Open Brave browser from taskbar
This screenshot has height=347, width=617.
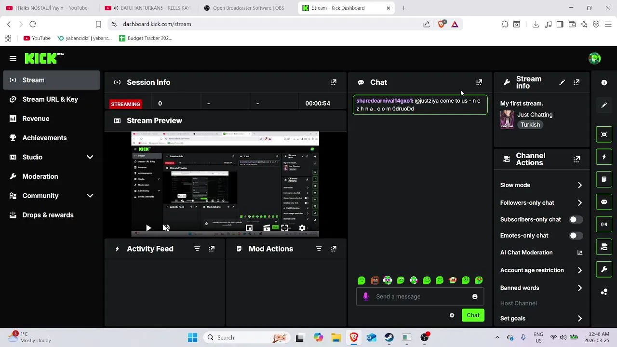coord(353,338)
